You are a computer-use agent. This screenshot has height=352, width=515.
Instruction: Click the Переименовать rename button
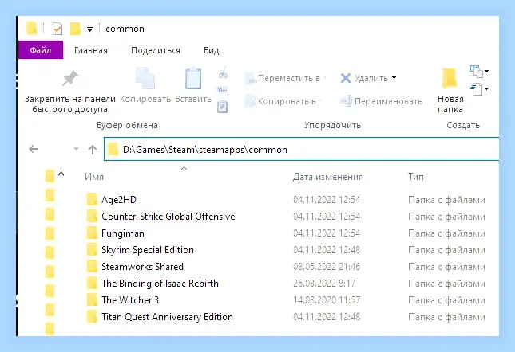[381, 101]
